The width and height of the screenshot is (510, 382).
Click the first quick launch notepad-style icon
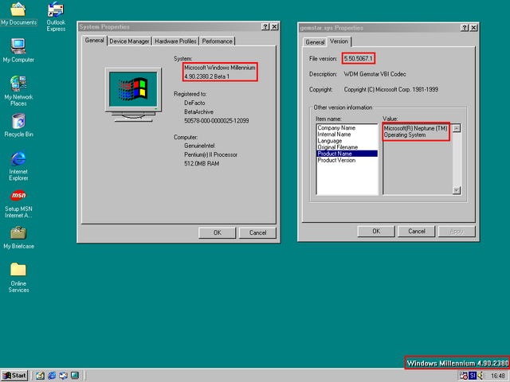40,376
